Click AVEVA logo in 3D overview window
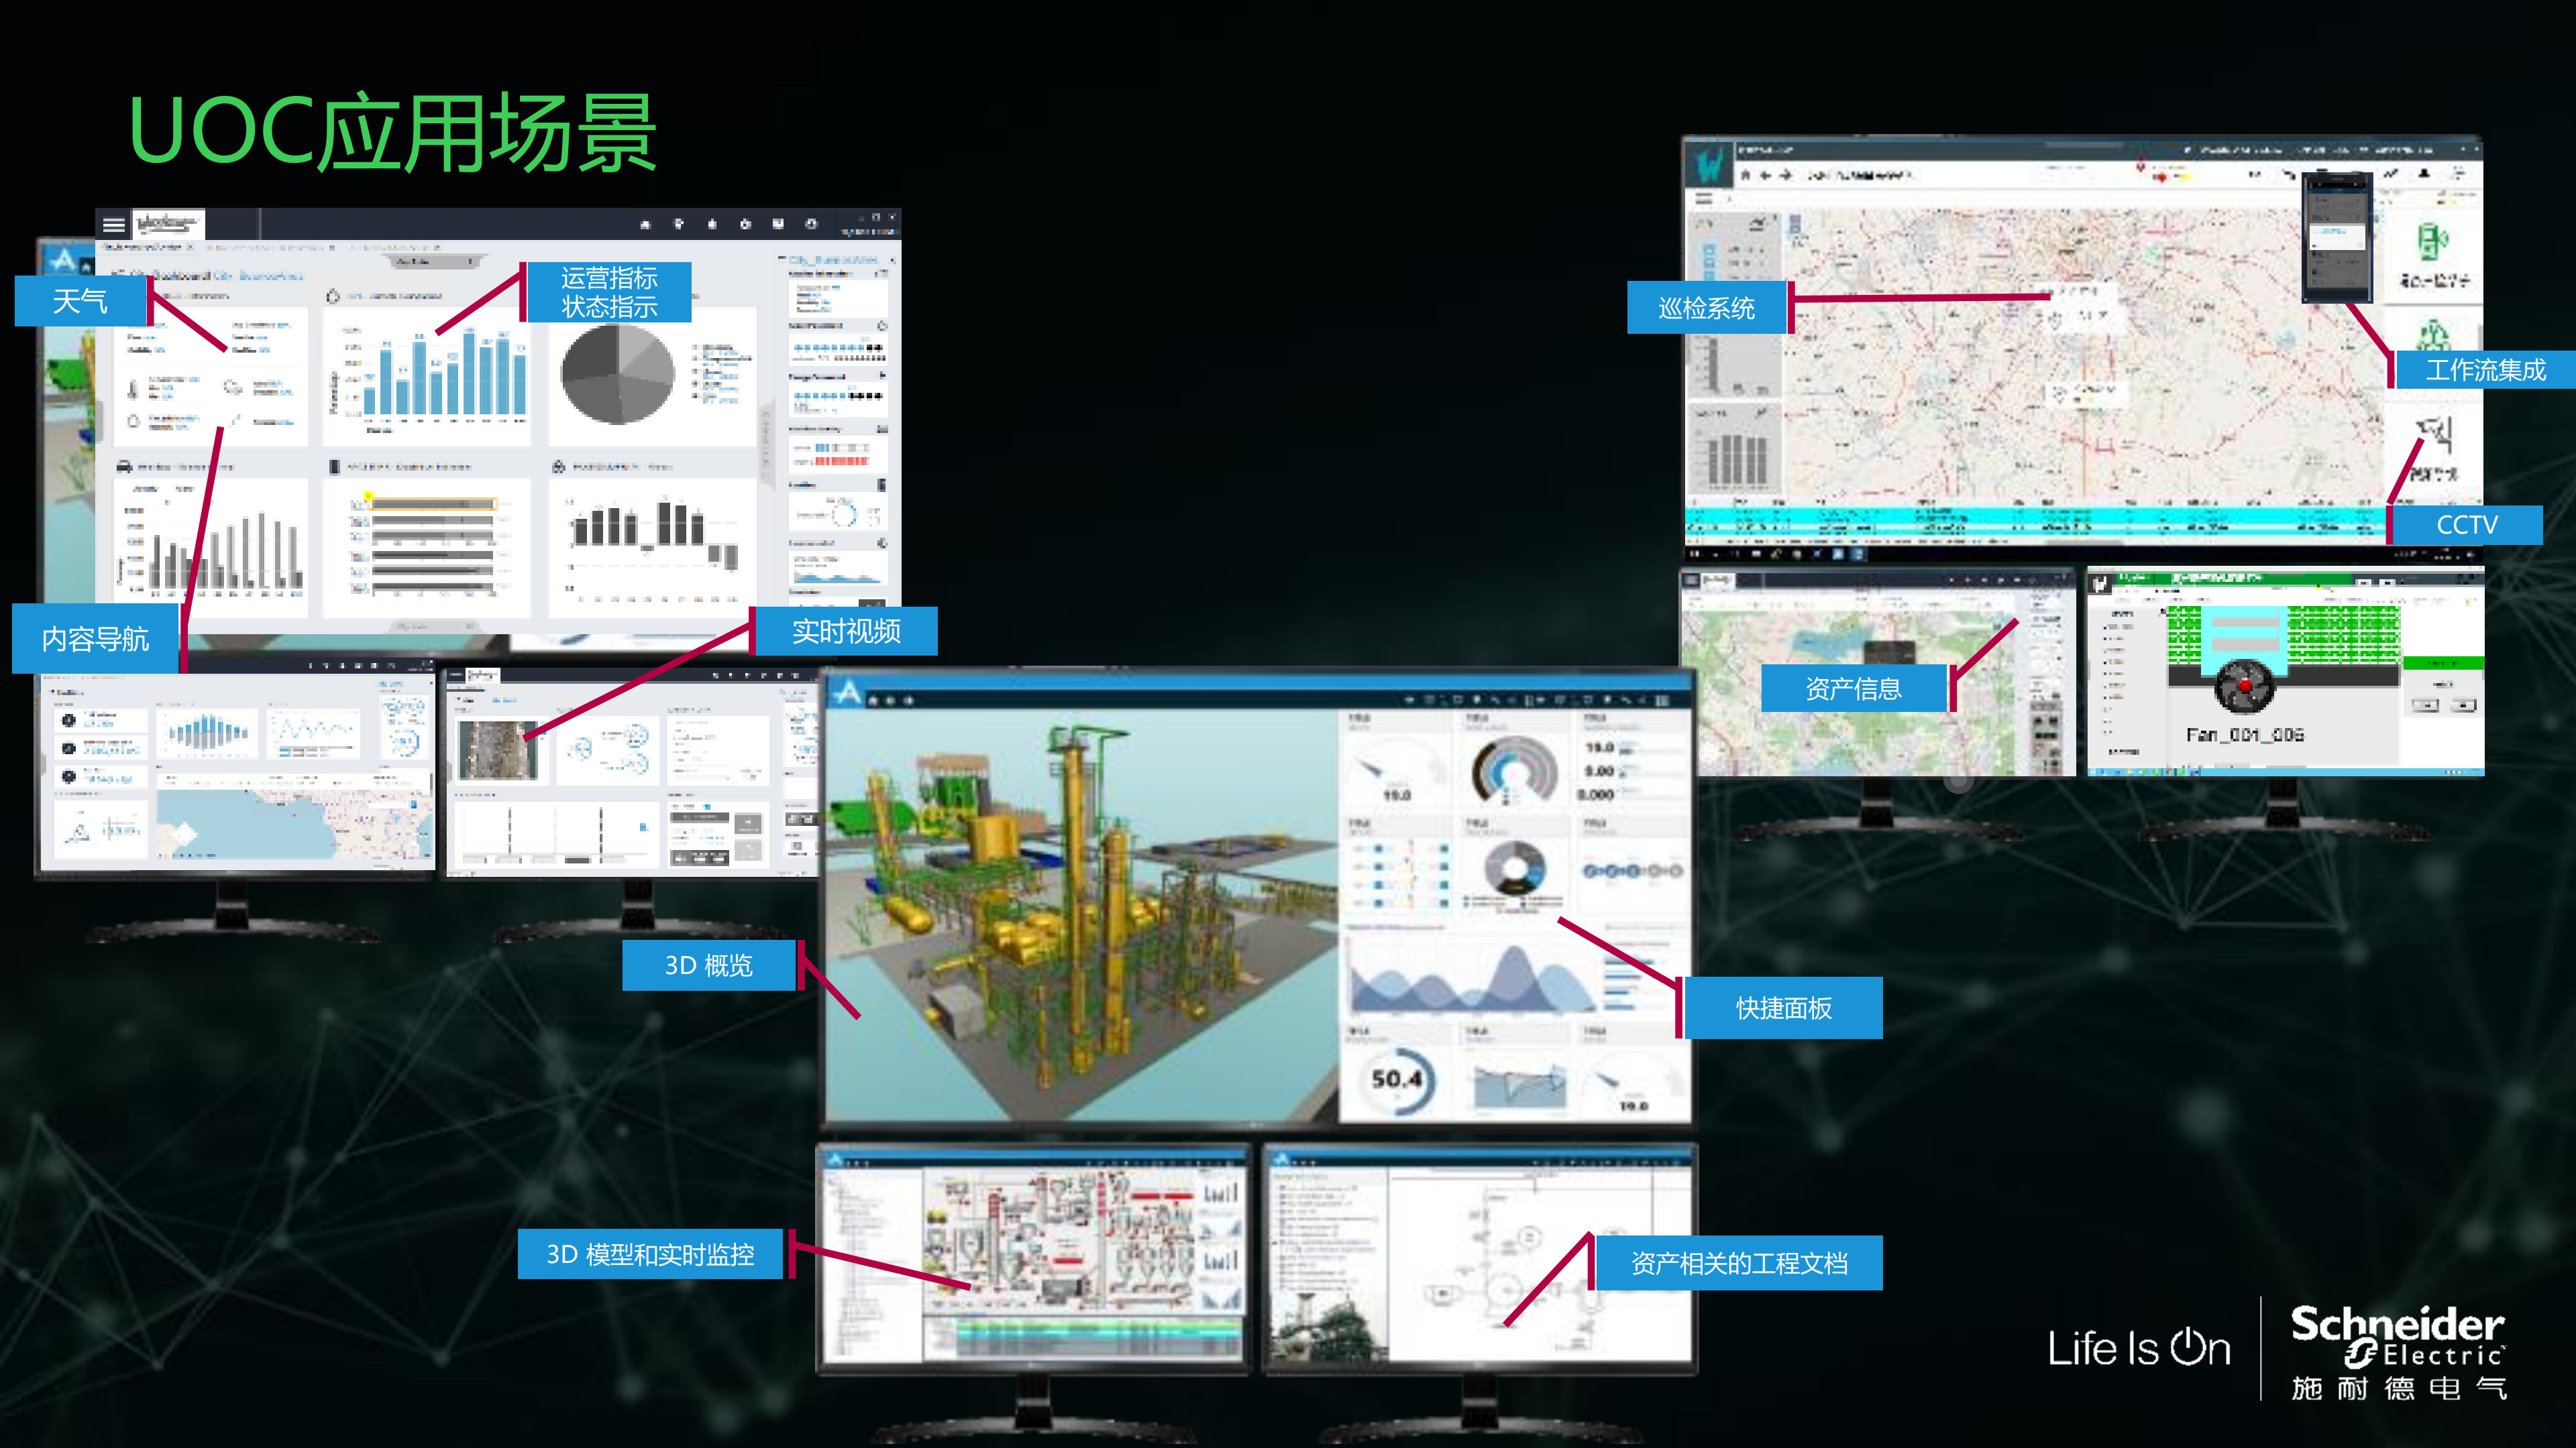Viewport: 2576px width, 1448px height. coord(848,692)
